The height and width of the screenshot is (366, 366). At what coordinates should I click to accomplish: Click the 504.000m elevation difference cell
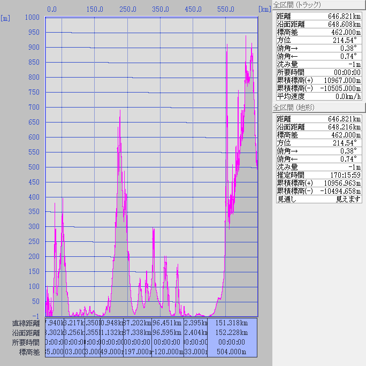[x=232, y=352]
